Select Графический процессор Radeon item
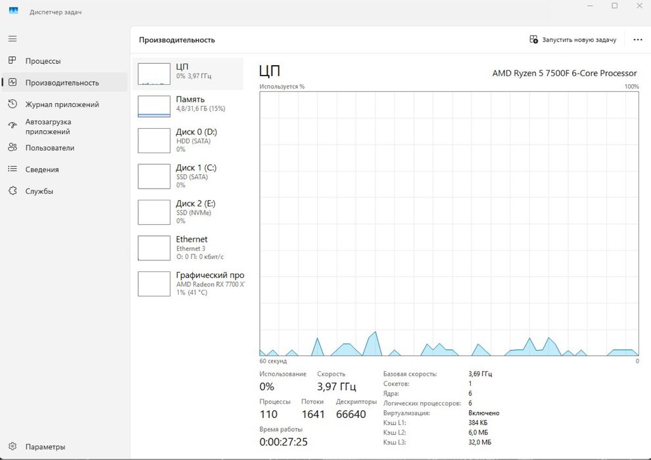This screenshot has height=460, width=651. (x=187, y=283)
